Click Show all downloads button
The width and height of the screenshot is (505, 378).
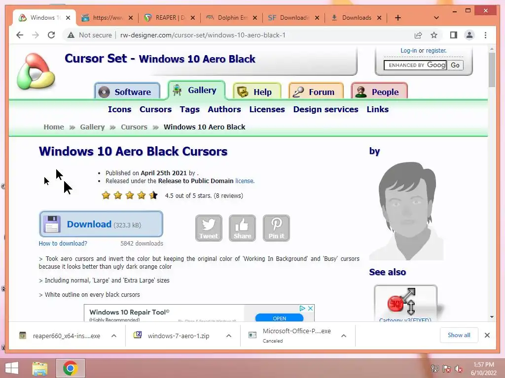tap(459, 335)
